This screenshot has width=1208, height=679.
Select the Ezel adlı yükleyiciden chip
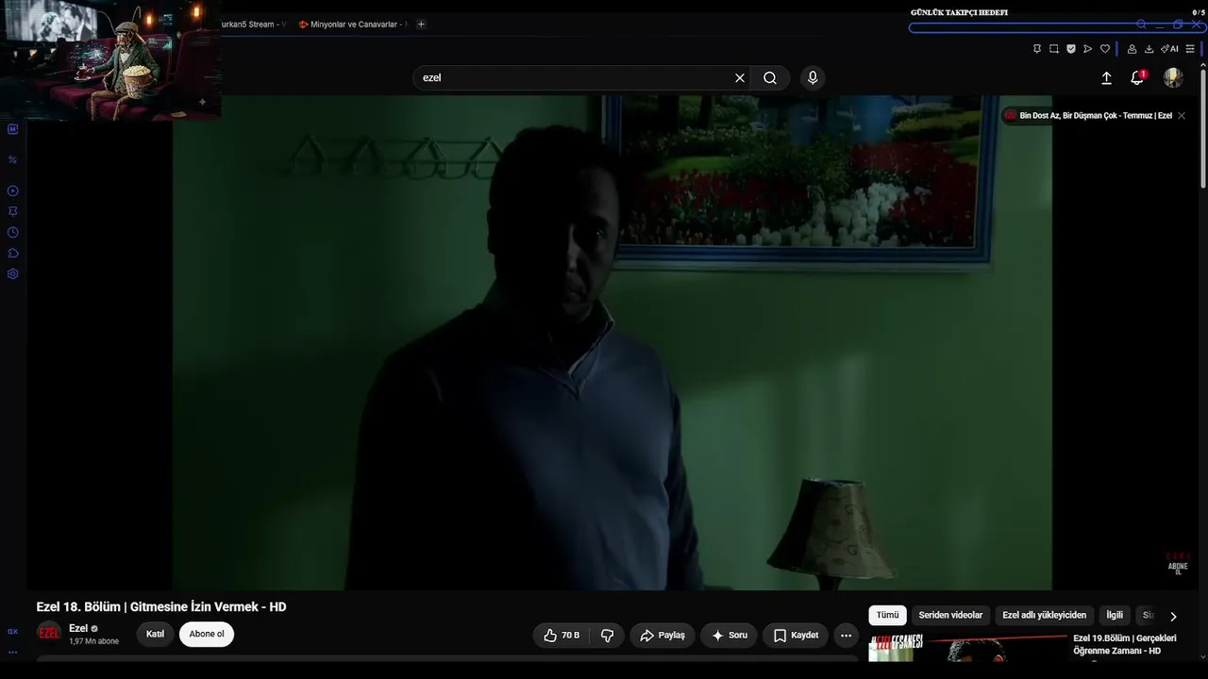click(x=1044, y=616)
